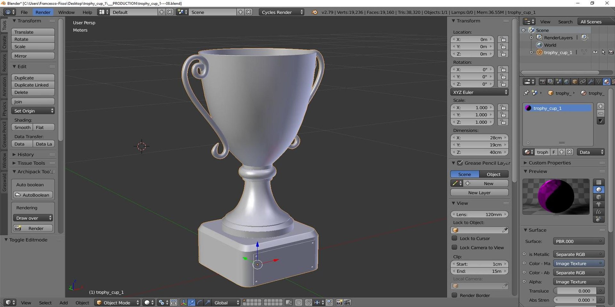Click the eyedropper in Lock to Object field

click(x=504, y=230)
